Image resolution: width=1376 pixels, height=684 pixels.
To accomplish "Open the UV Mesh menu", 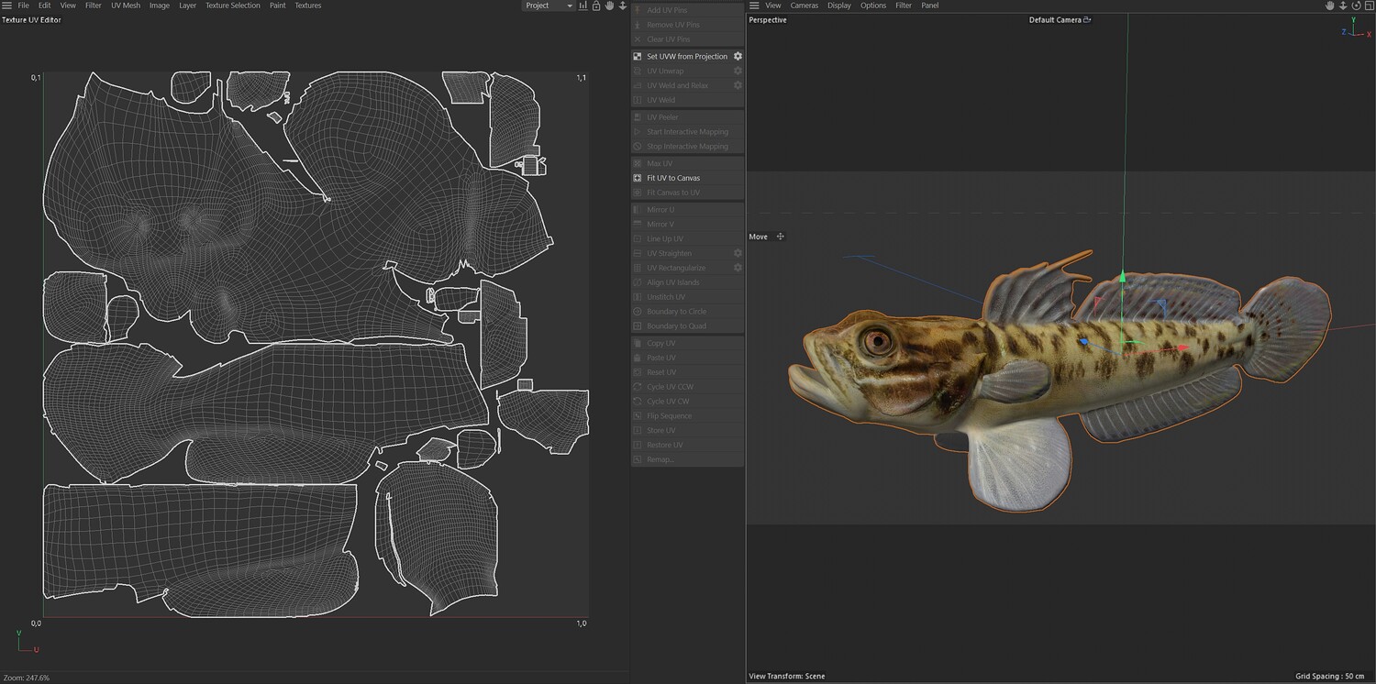I will 126,6.
